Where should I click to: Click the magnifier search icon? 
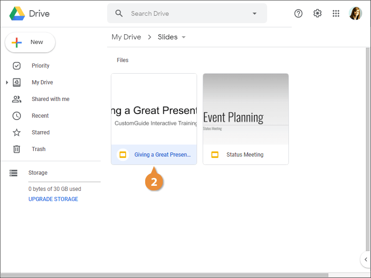[119, 13]
